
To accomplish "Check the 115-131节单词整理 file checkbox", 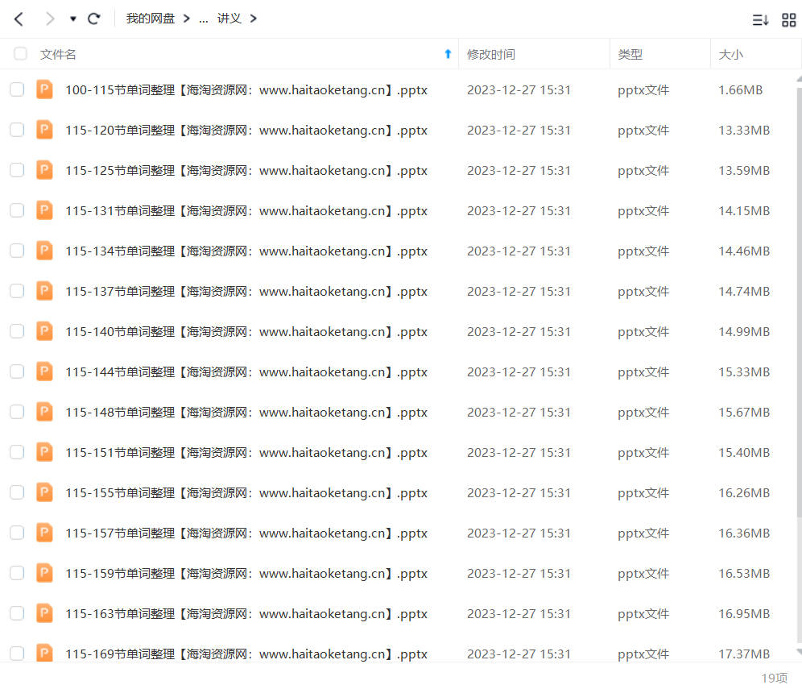I will click(17, 210).
